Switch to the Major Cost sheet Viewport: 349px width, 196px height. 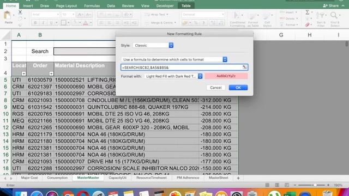click(29, 178)
